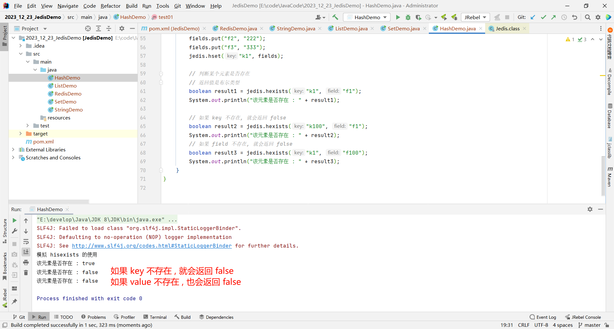
Task: Collapse the src folder
Action: 20,54
